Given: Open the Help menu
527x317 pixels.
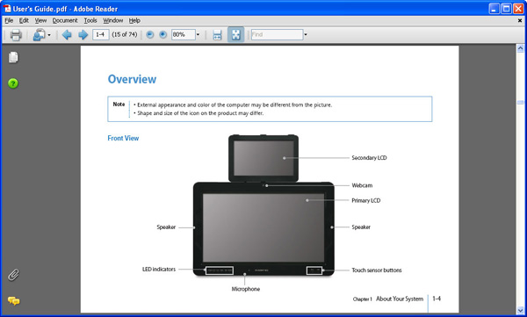Looking at the screenshot, I should (134, 20).
